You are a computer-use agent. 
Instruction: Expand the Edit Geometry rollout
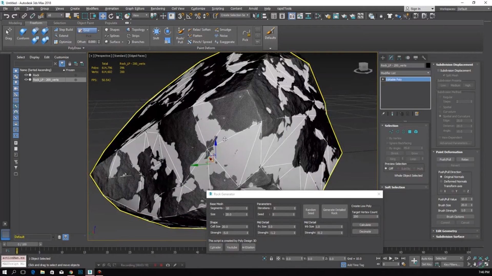pos(446,231)
